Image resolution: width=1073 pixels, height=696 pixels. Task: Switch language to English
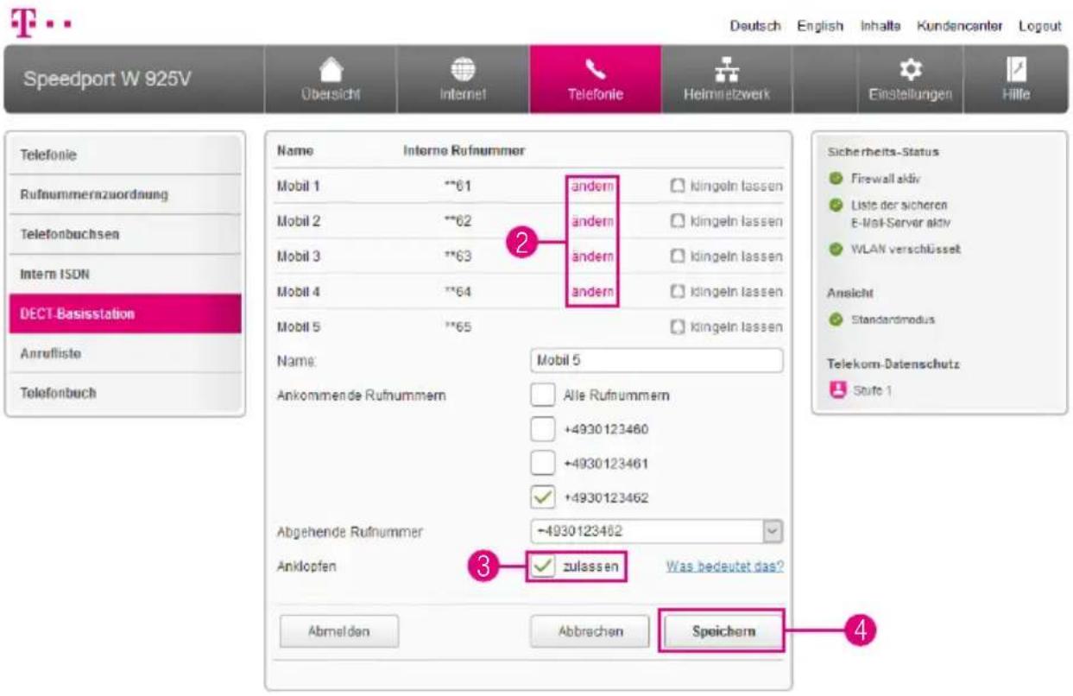[x=820, y=26]
